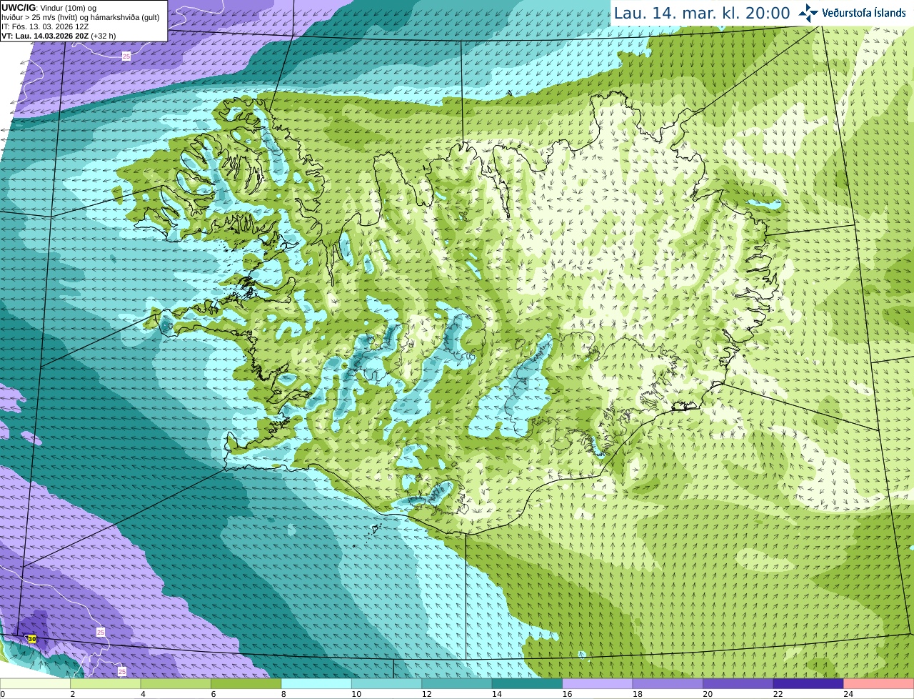Click the legend value 20

(708, 694)
